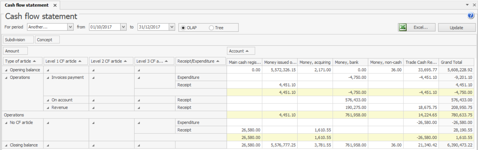Image resolution: width=478 pixels, height=150 pixels.
Task: Open the to date picker dropdown
Action: point(172,27)
